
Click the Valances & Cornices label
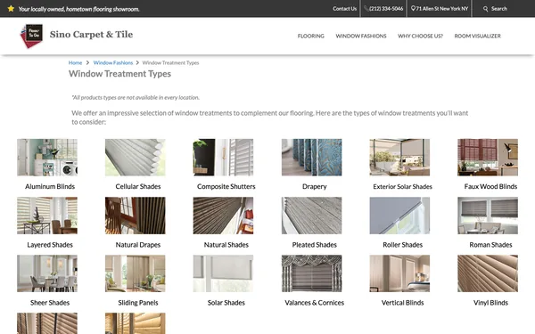coord(314,303)
